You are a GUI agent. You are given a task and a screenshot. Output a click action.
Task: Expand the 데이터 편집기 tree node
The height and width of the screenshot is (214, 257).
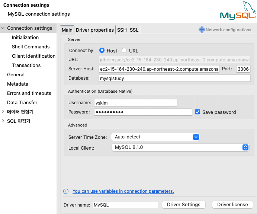3,112
